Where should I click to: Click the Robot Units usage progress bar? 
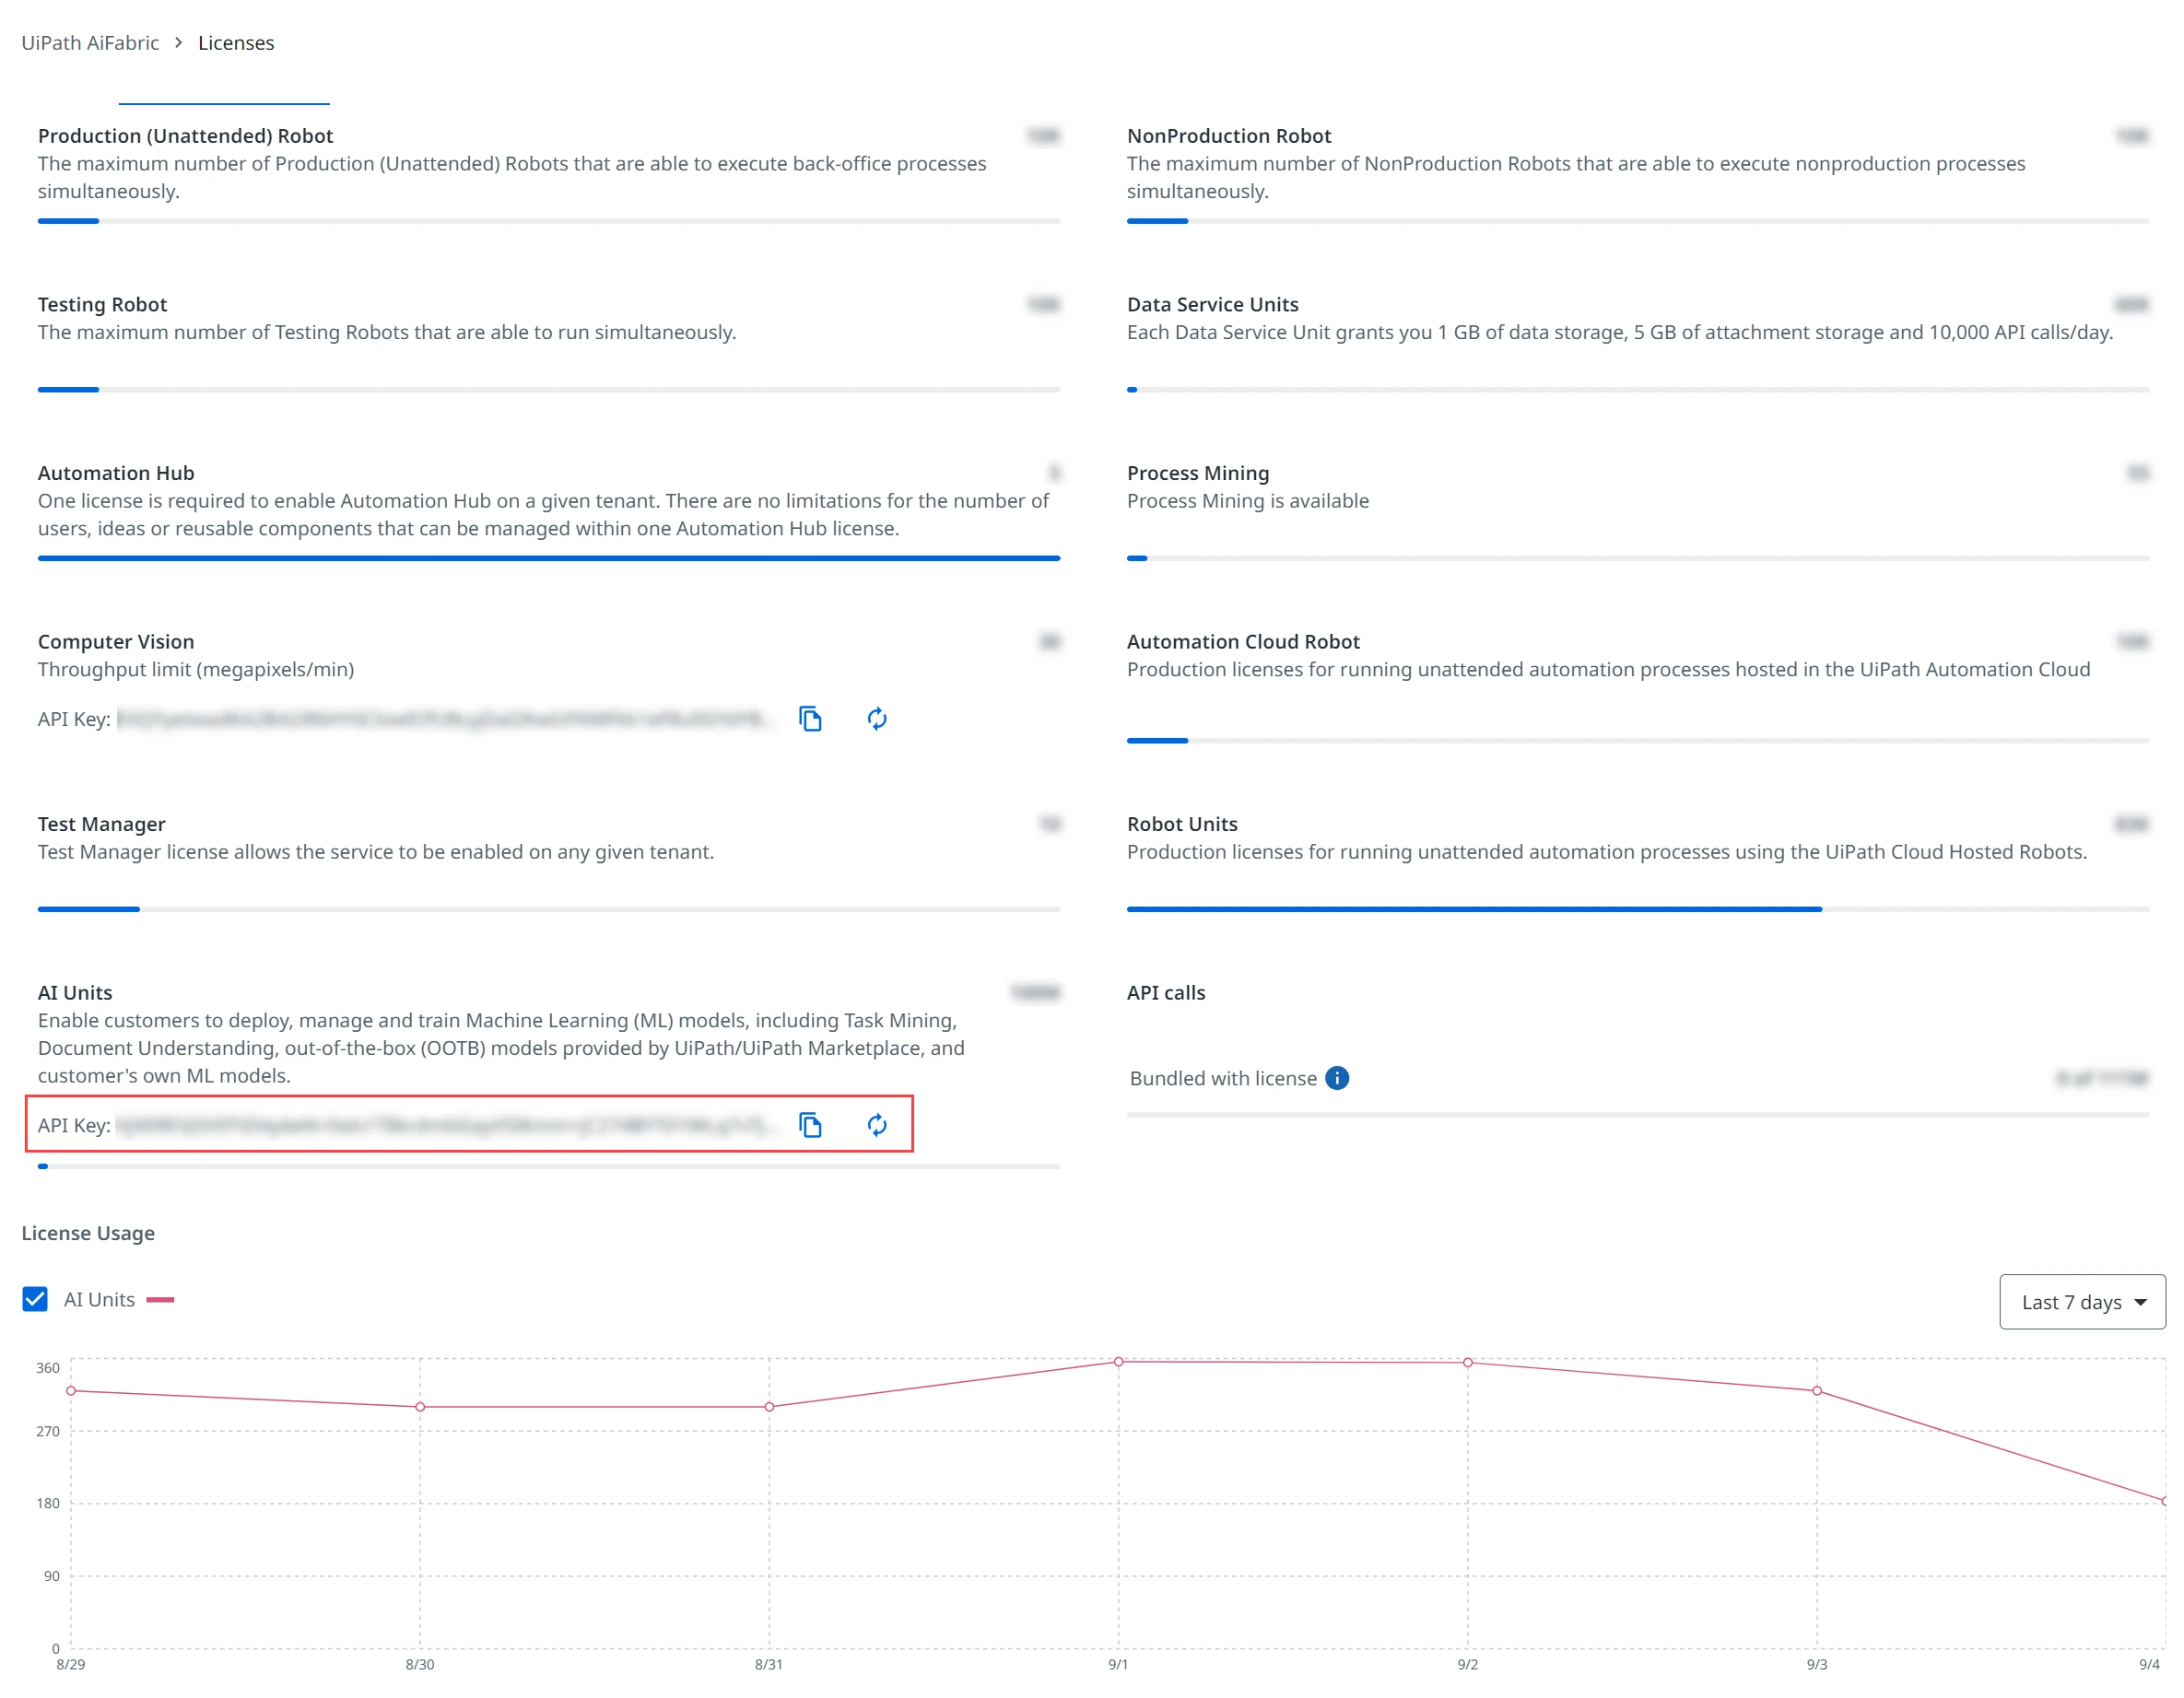pyautogui.click(x=1638, y=909)
